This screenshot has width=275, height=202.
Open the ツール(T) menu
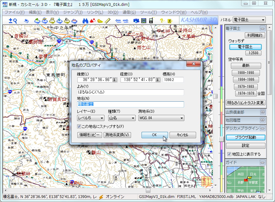(148, 12)
